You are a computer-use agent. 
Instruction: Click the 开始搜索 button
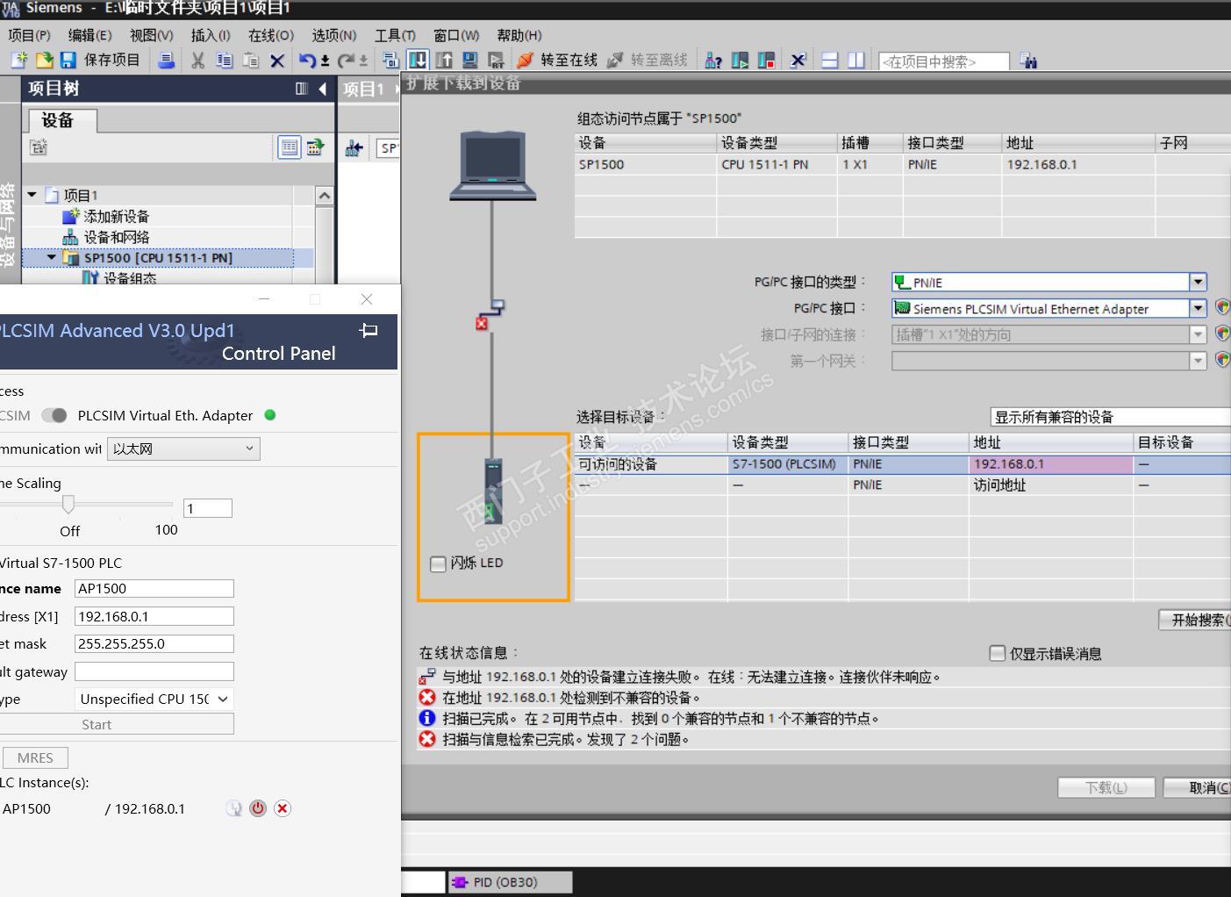(1195, 620)
